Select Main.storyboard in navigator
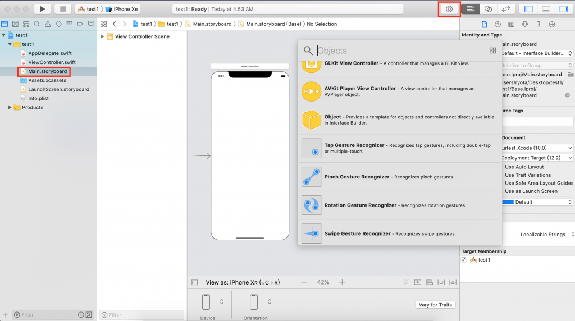575x321 pixels. tap(47, 71)
